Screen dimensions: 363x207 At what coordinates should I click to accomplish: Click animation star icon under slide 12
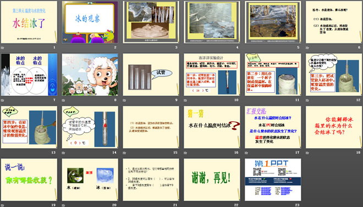307,100
